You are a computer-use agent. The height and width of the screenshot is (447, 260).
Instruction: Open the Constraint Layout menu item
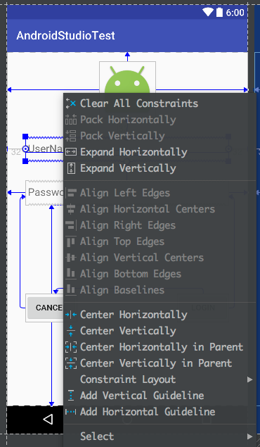(x=160, y=379)
